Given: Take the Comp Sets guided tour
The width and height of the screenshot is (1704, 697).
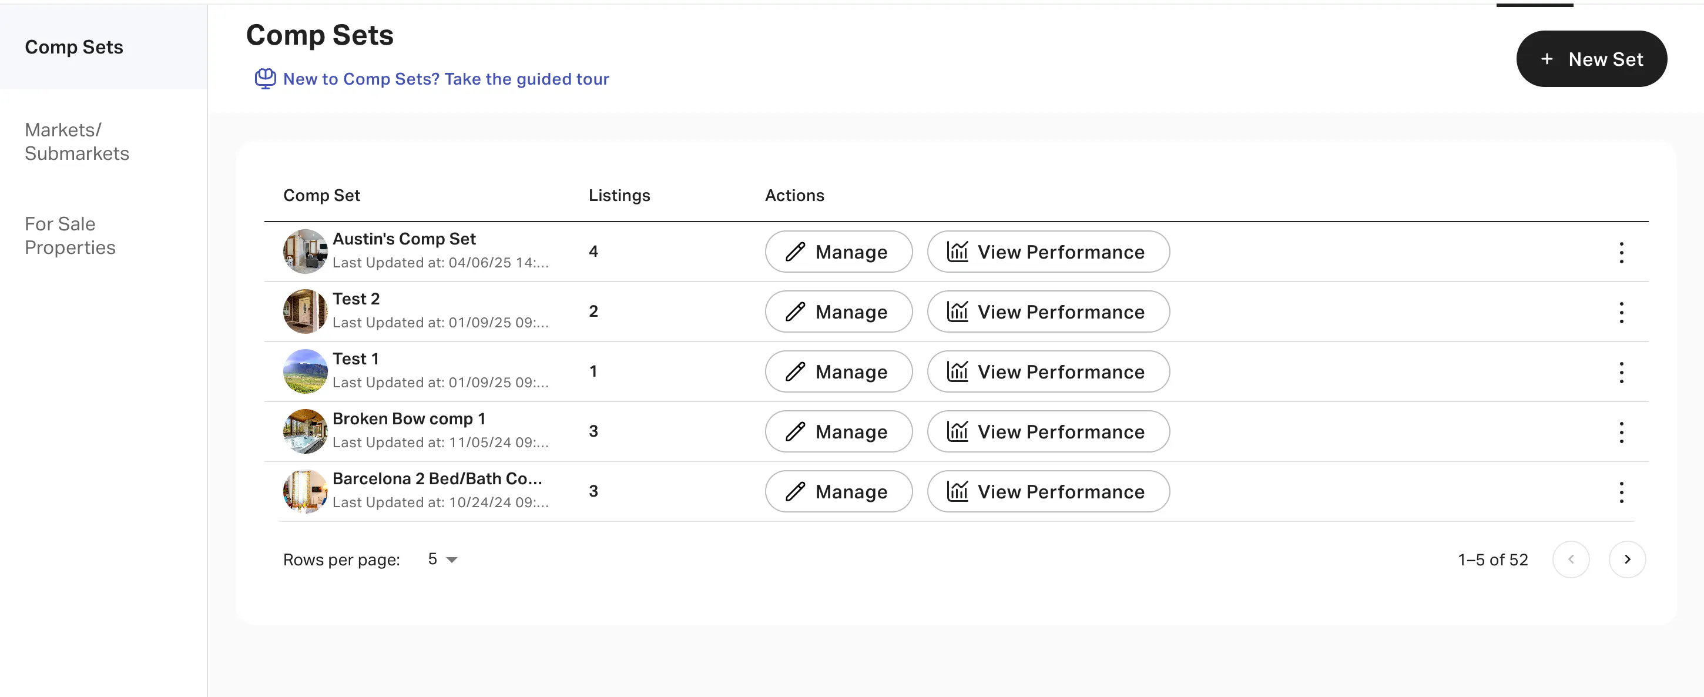Looking at the screenshot, I should [x=445, y=79].
